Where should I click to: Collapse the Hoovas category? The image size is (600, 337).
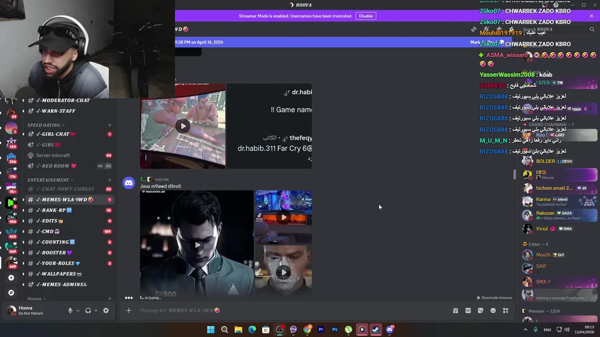pyautogui.click(x=36, y=299)
